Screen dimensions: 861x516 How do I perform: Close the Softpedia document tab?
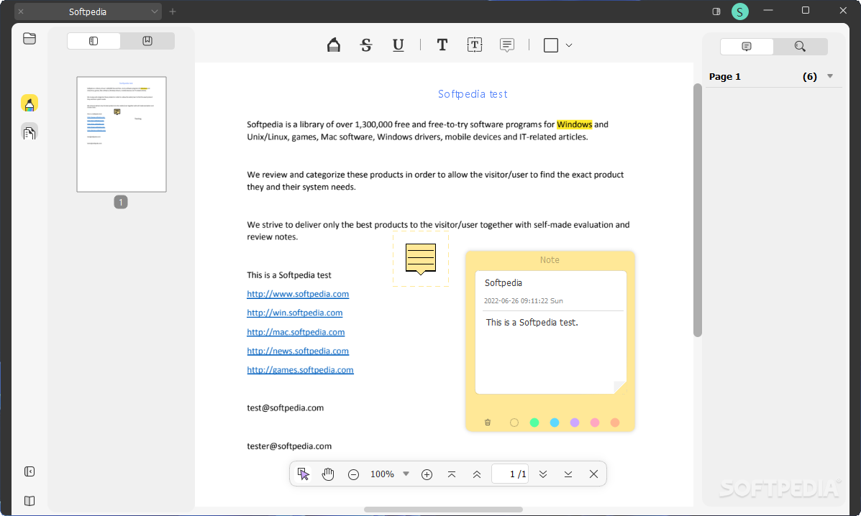point(21,11)
